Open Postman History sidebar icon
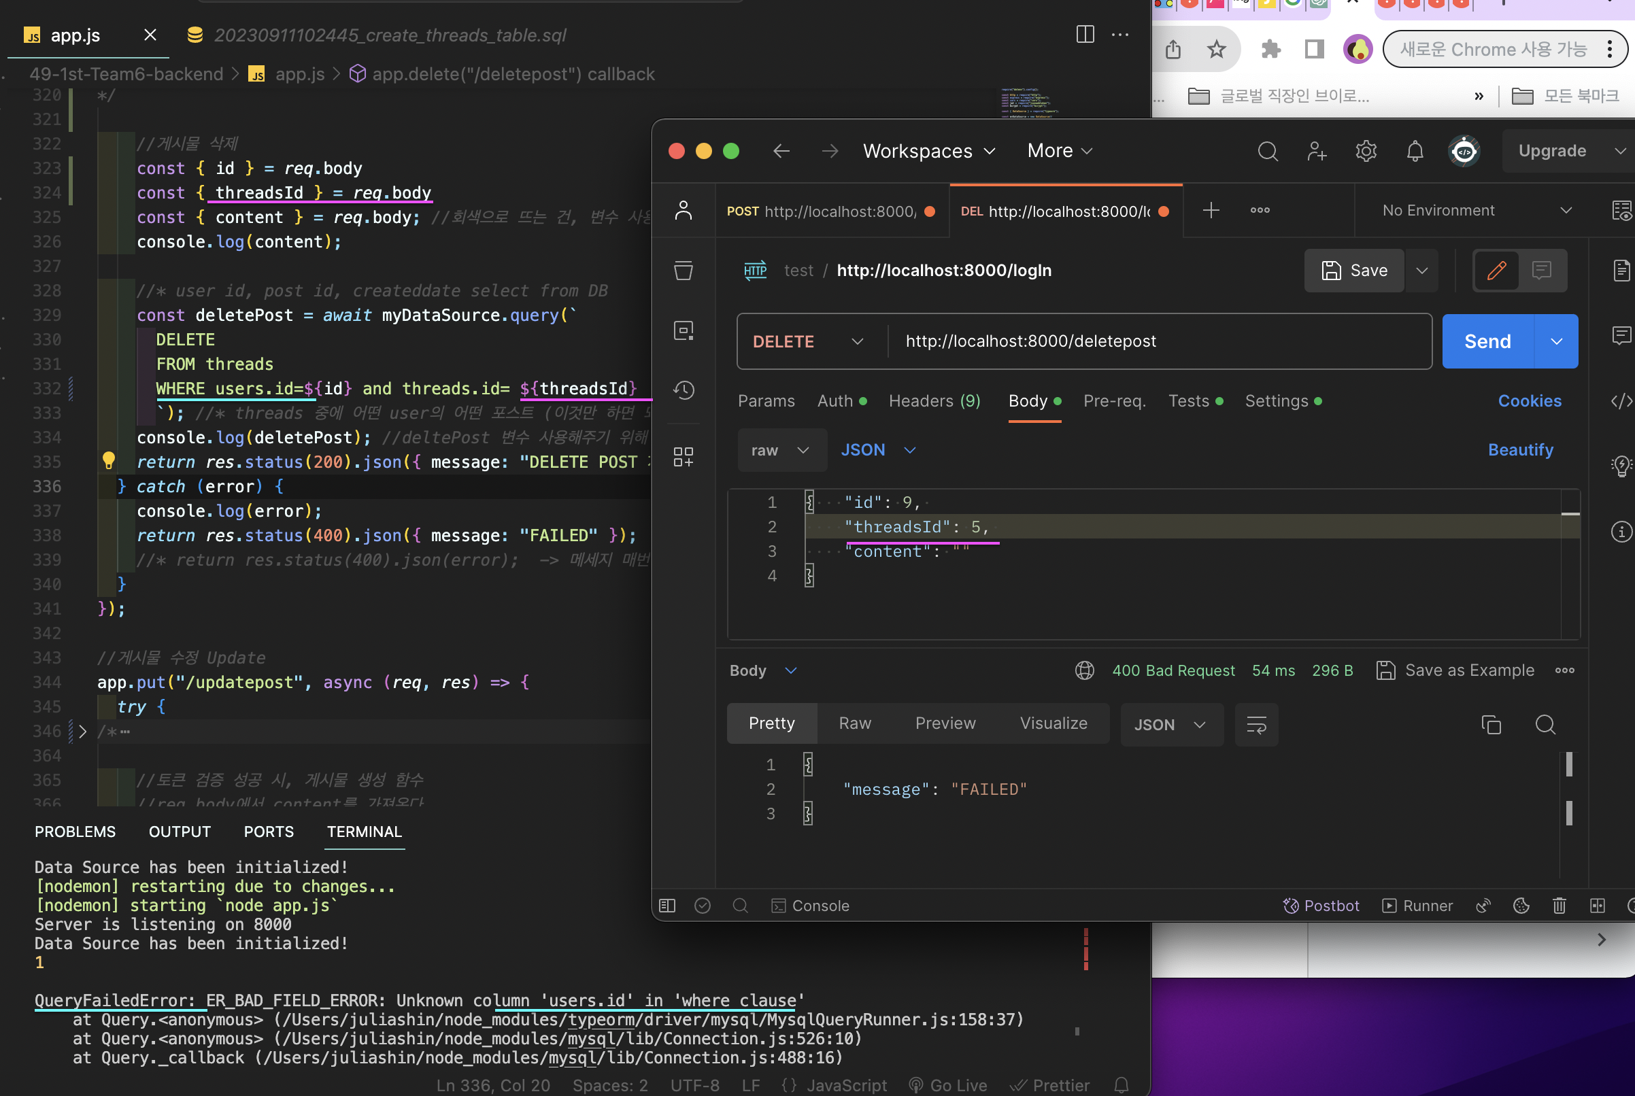Screen dimensions: 1635x1096 [x=684, y=390]
